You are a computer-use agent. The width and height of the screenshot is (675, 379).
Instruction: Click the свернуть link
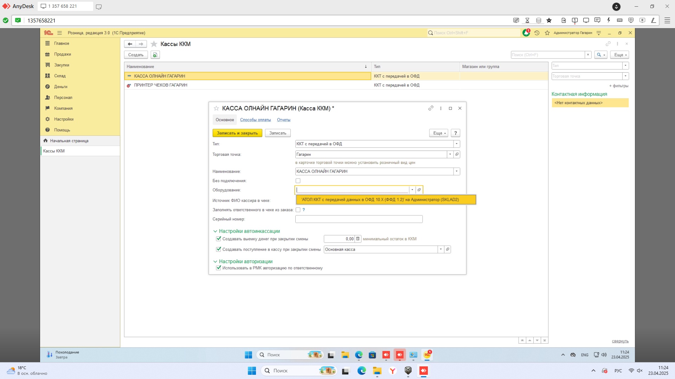[x=620, y=341]
